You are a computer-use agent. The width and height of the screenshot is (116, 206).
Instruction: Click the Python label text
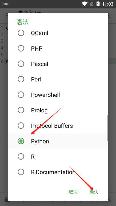coord(40,141)
